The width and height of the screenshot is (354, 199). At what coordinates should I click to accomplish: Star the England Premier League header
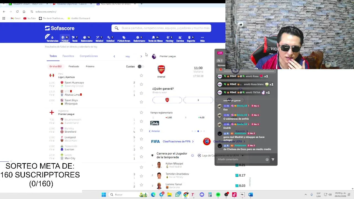[141, 112]
